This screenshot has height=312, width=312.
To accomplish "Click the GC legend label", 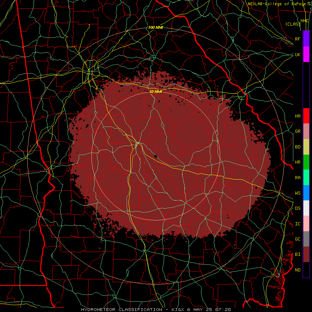I will (297, 239).
